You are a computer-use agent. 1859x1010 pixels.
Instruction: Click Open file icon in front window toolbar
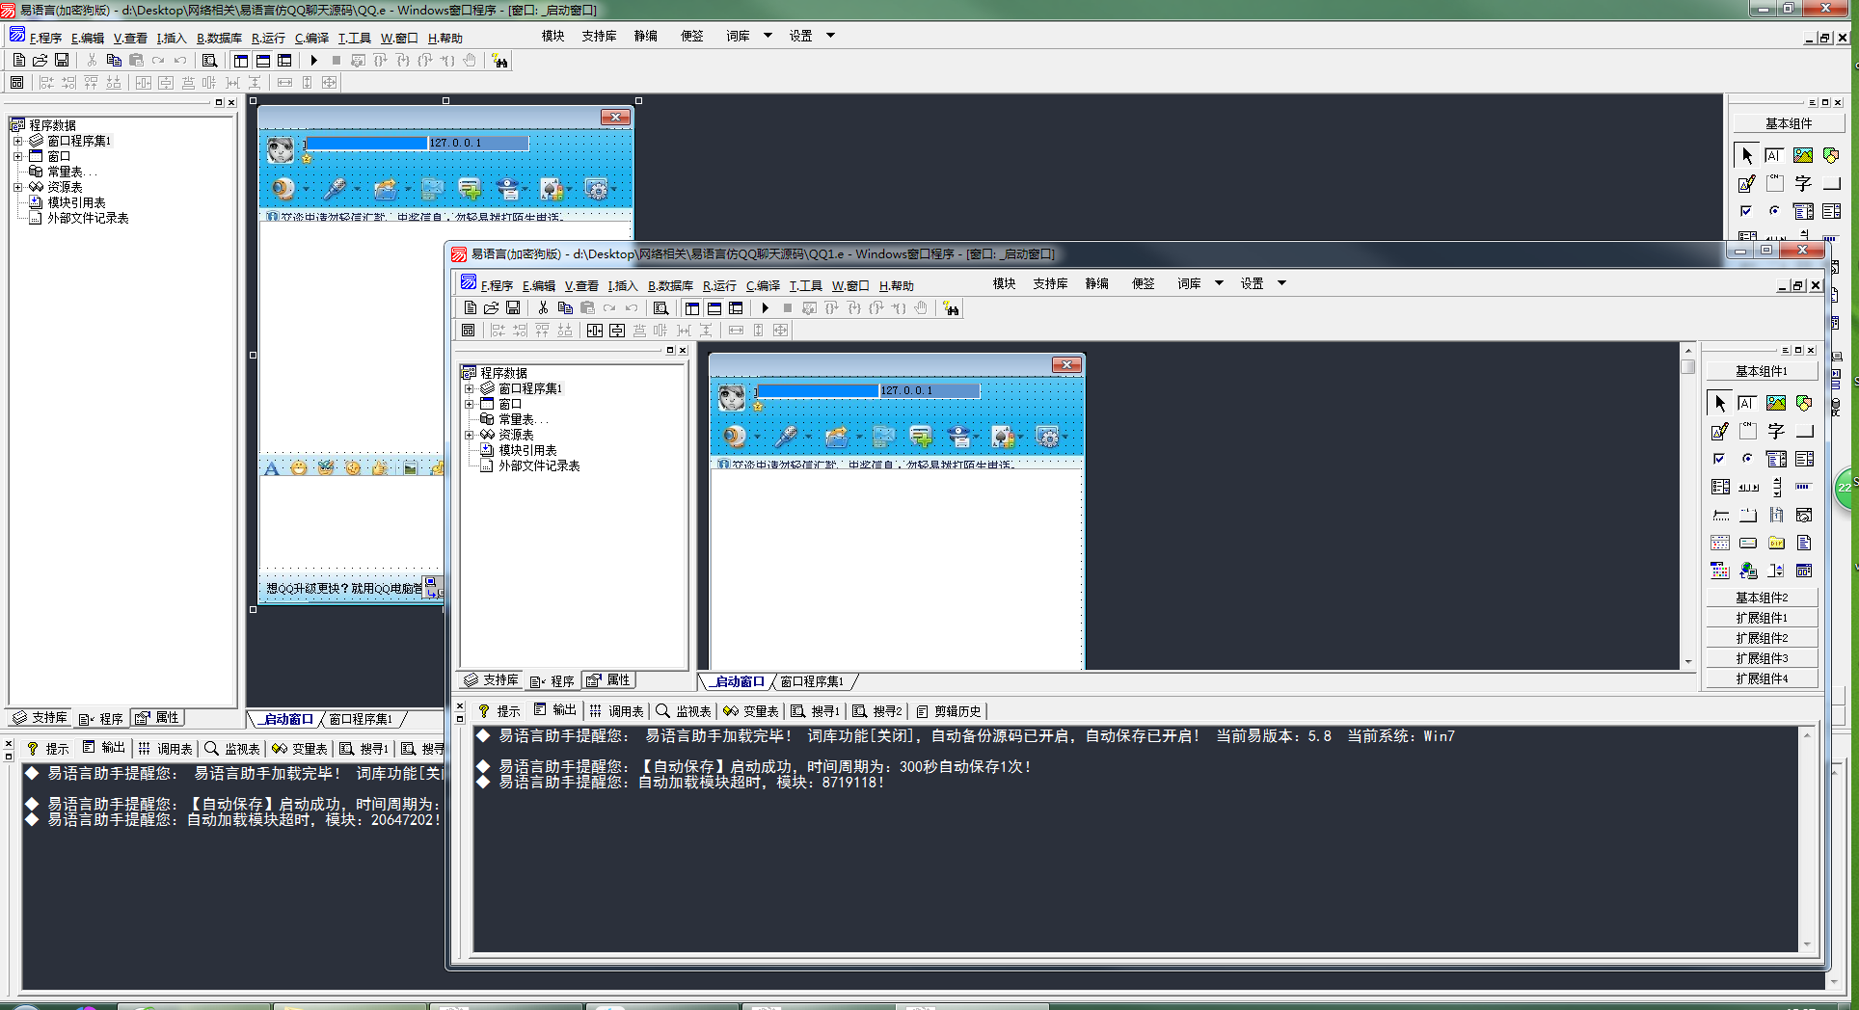pyautogui.click(x=491, y=308)
